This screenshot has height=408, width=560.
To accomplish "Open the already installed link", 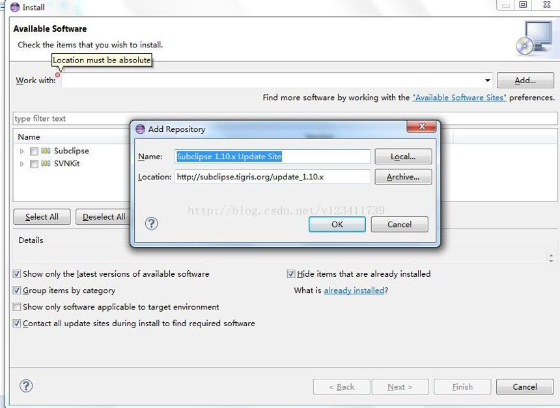I will coord(354,290).
